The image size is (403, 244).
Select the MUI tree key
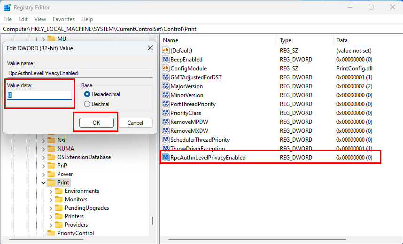62,39
